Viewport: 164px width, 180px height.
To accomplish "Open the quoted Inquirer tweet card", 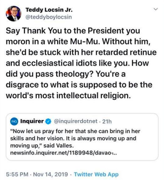I will (x=82, y=137).
